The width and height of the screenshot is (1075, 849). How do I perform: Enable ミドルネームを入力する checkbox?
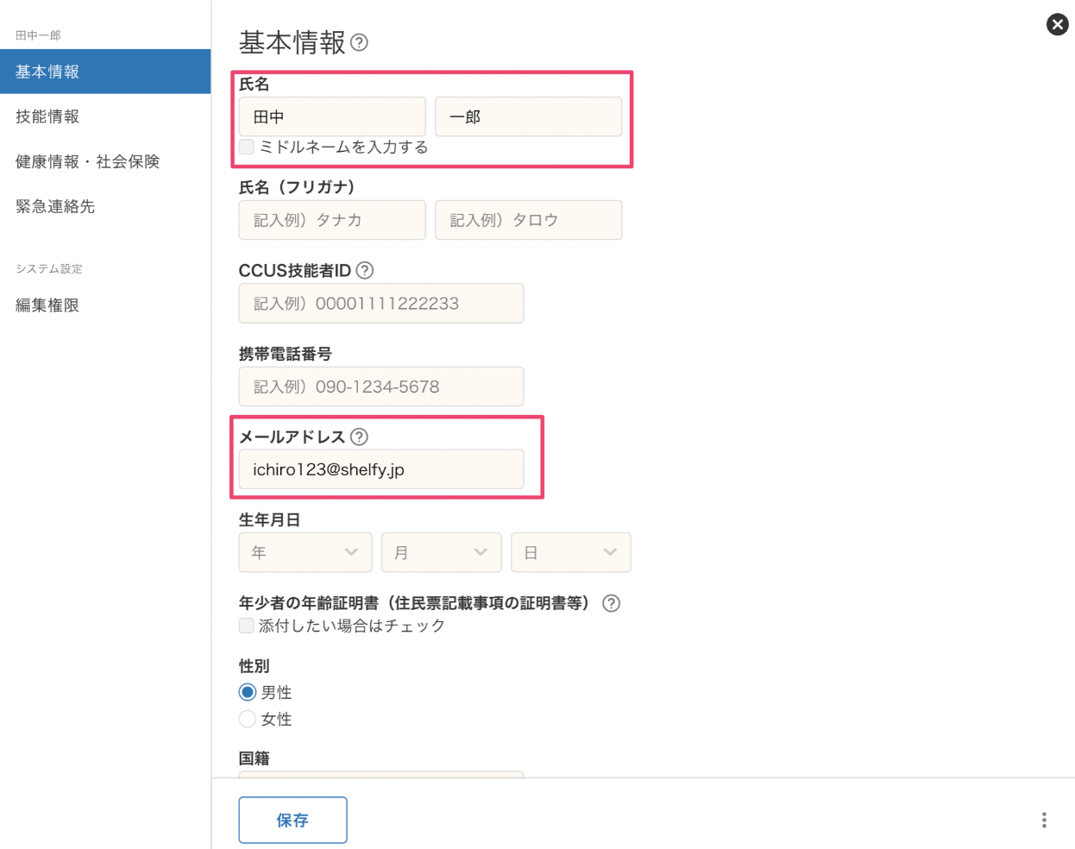click(x=247, y=147)
